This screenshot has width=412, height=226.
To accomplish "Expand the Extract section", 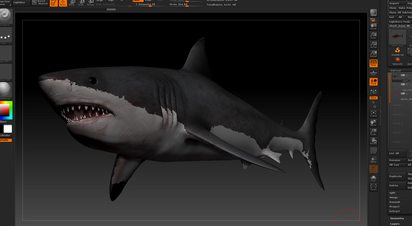I will tap(394, 211).
